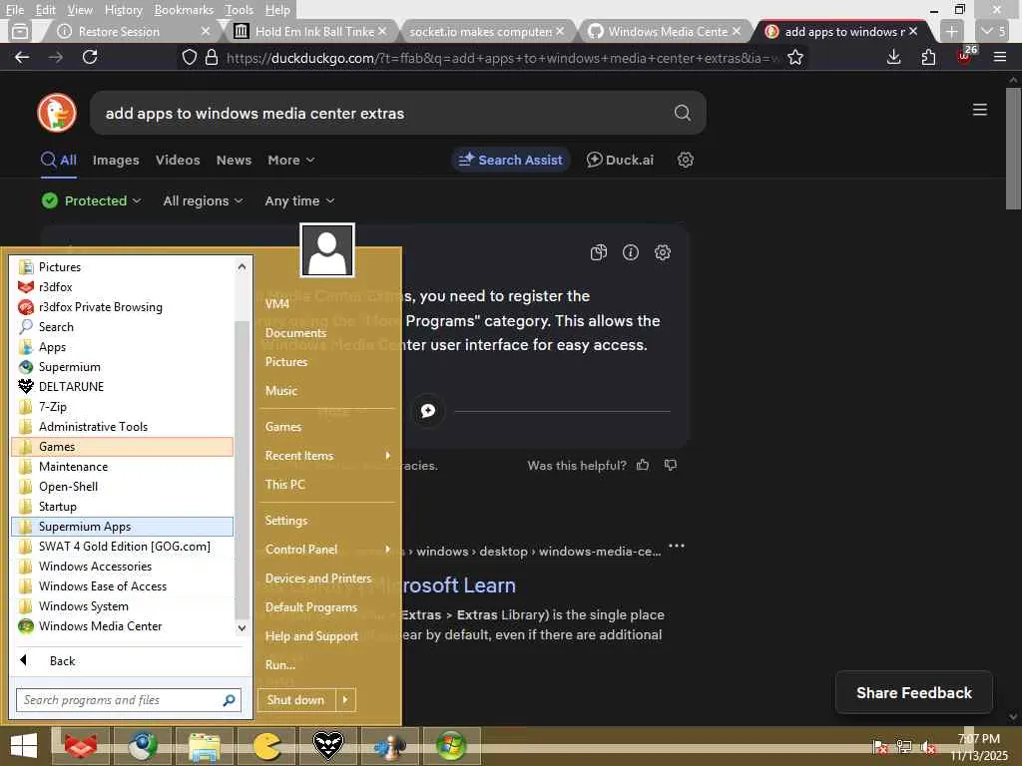The width and height of the screenshot is (1022, 766).
Task: Open the All regions dropdown
Action: click(x=203, y=200)
